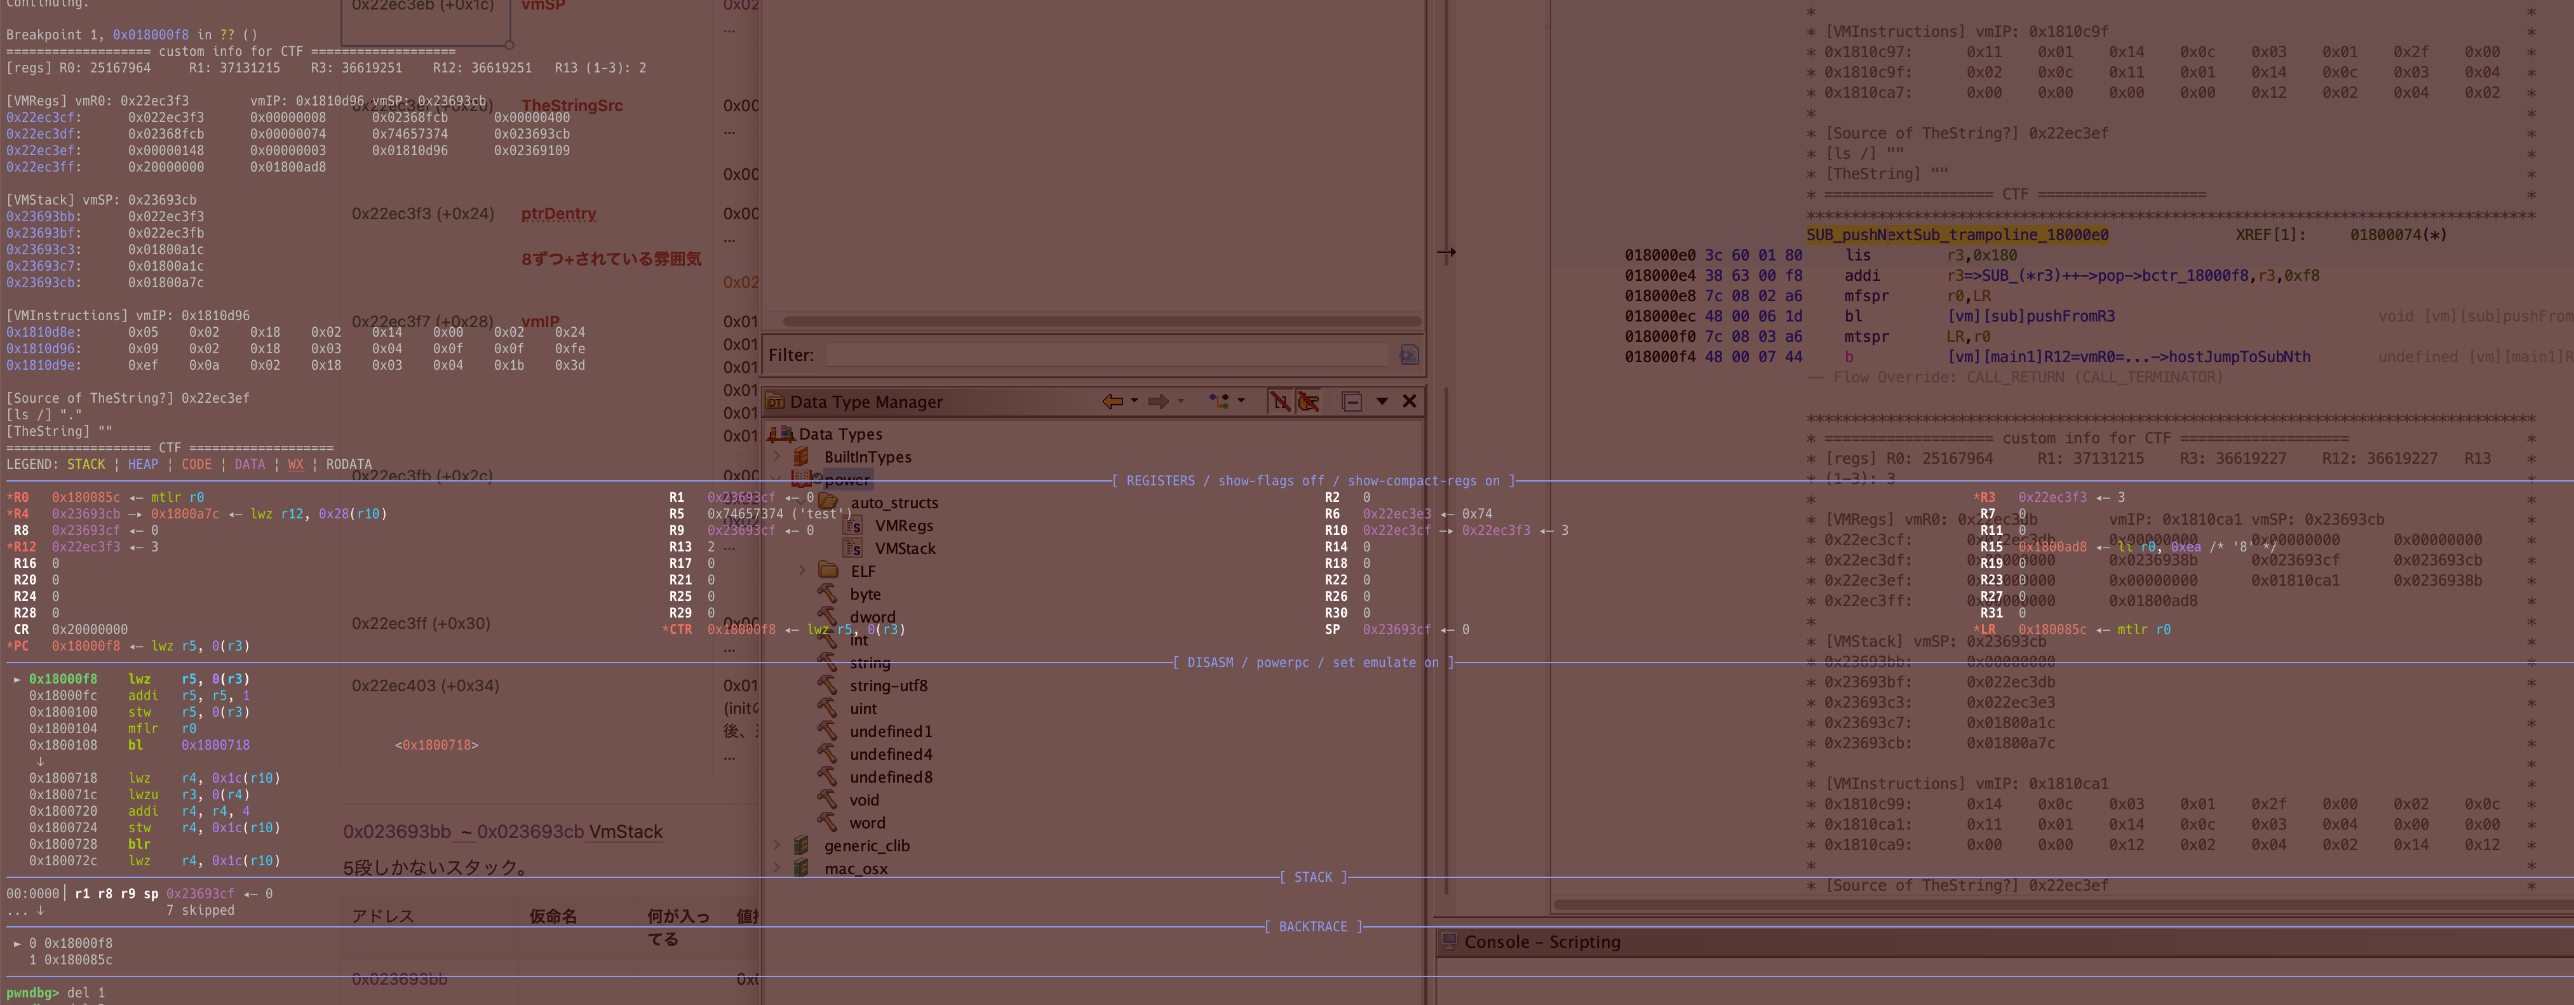This screenshot has height=1005, width=2574.
Task: Click the red ptrDentry label in notes
Action: [x=558, y=214]
